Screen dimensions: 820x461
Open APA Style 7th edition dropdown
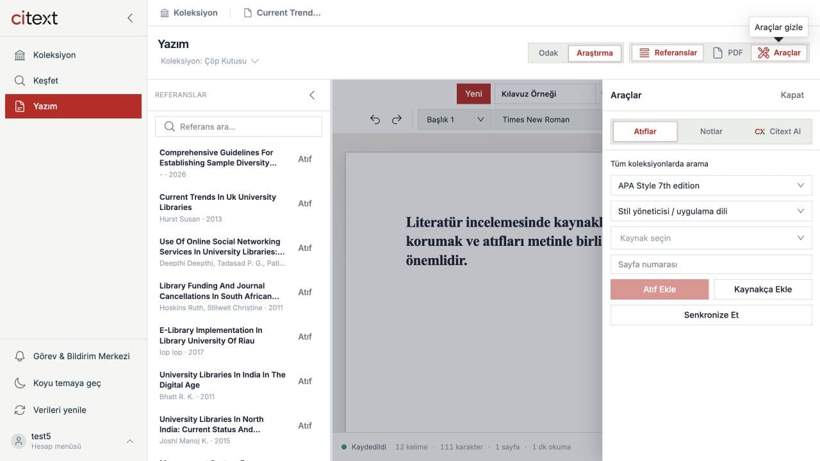tap(711, 186)
